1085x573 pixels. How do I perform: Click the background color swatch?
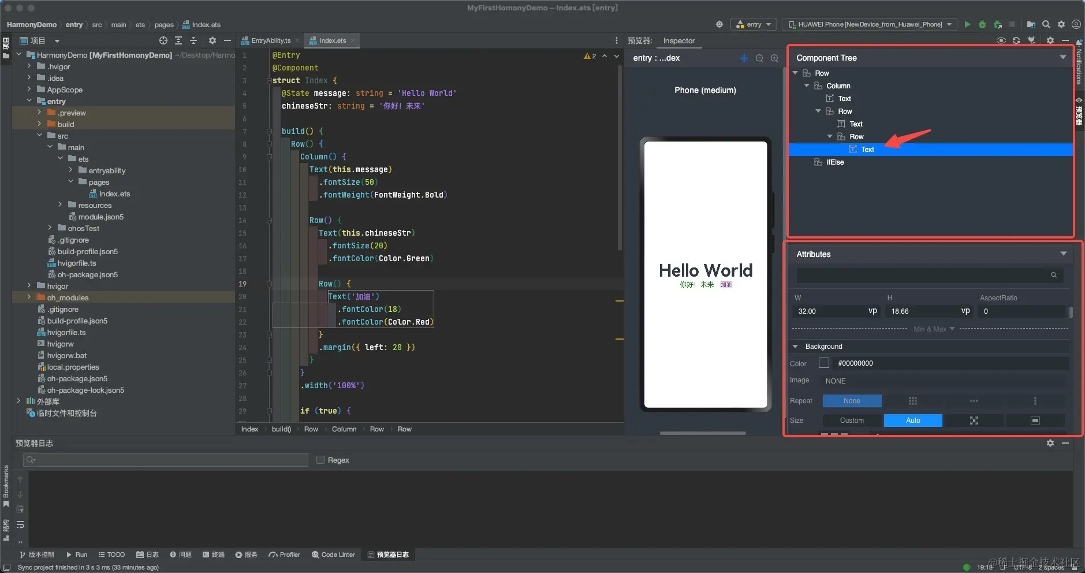point(824,363)
